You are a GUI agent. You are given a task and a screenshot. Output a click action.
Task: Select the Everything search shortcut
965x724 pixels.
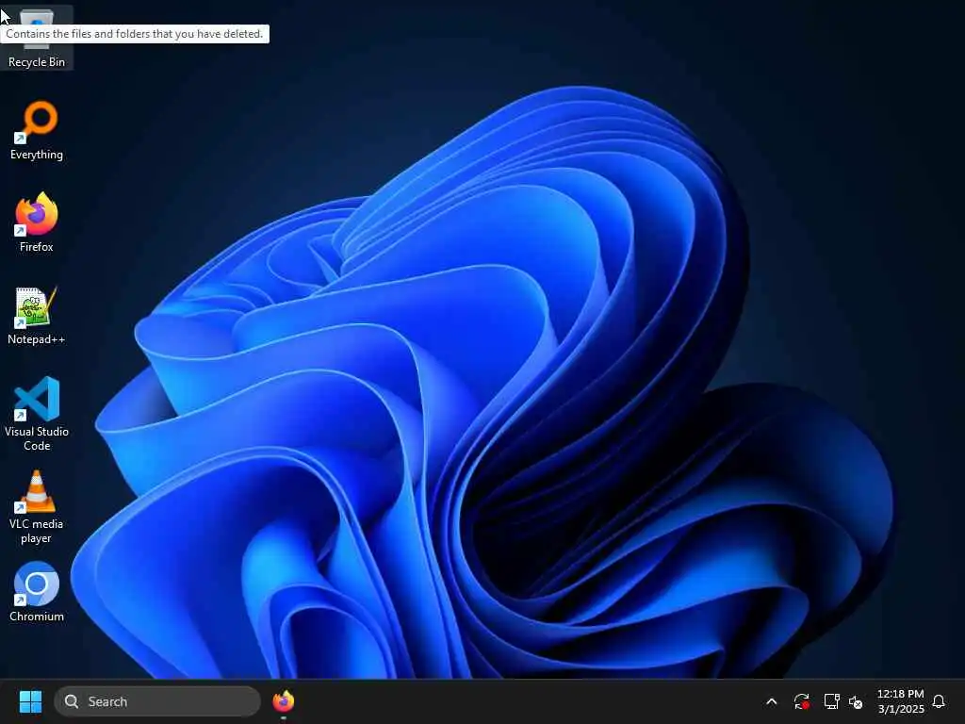coord(37,130)
